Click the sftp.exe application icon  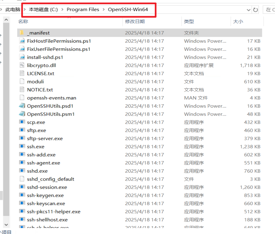click(22, 130)
